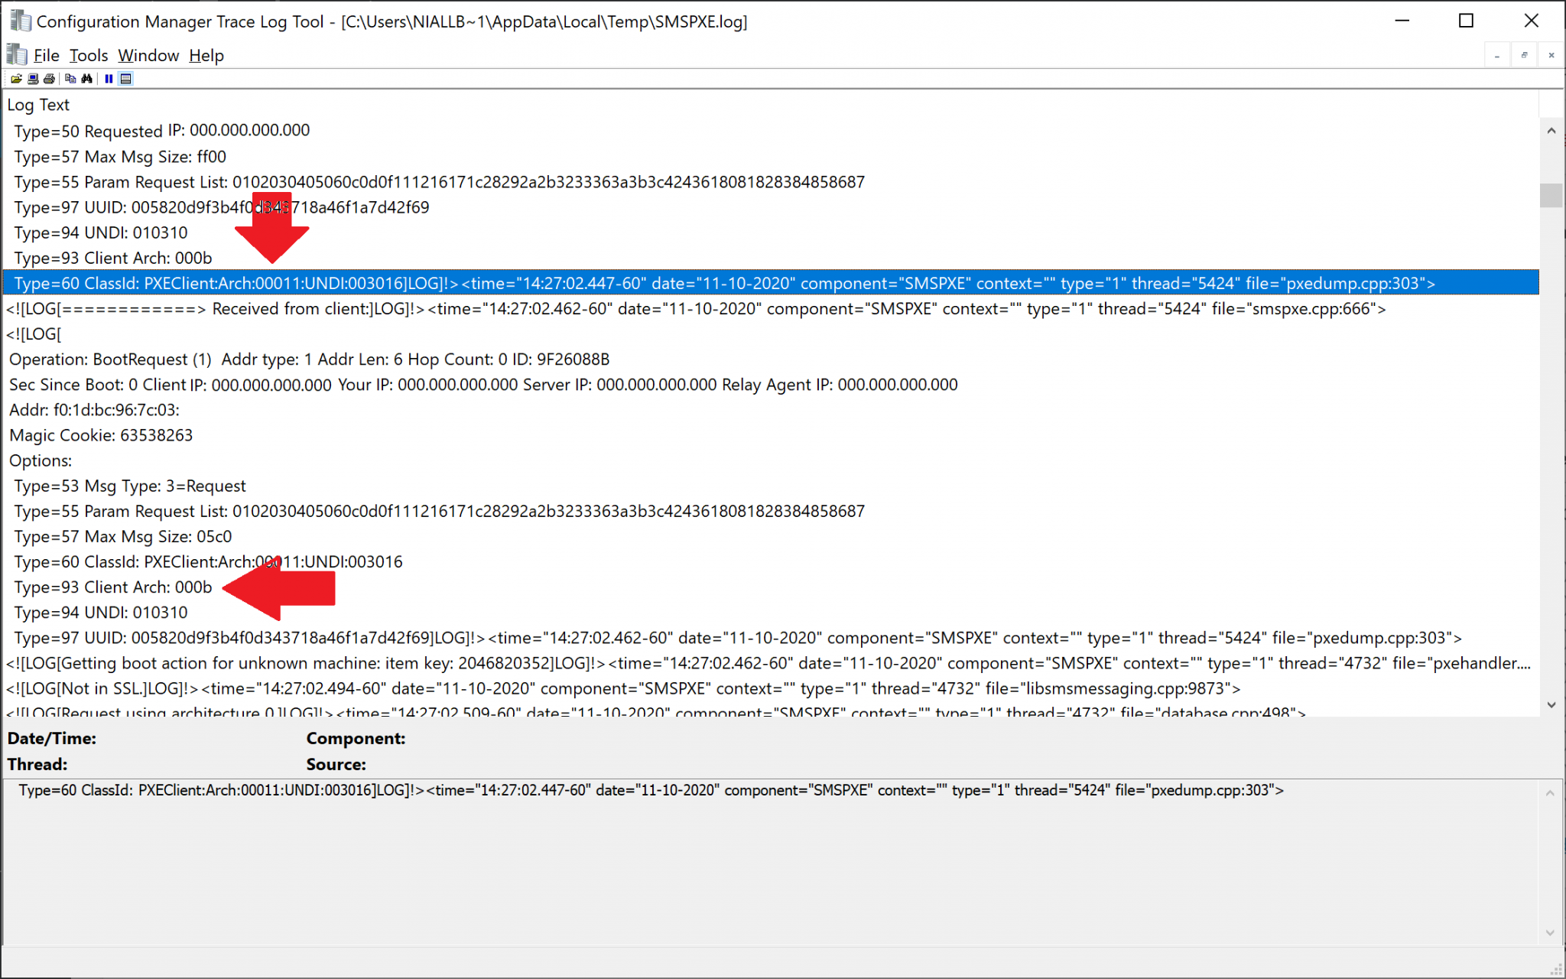This screenshot has width=1566, height=979.
Task: Open the Help menu
Action: click(x=206, y=54)
